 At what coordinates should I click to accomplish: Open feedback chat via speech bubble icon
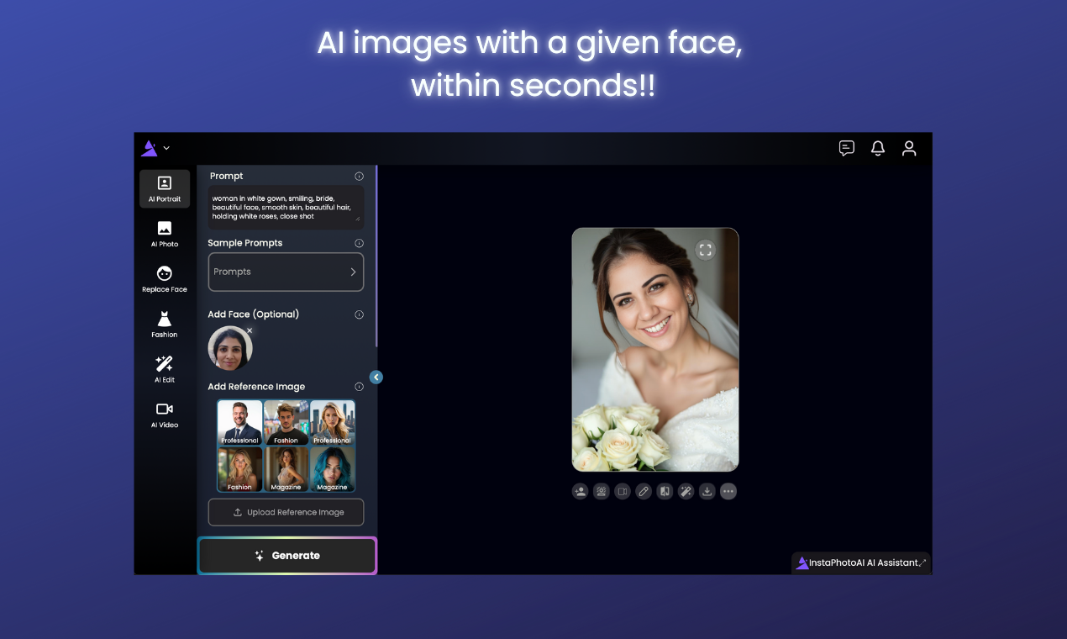click(846, 148)
